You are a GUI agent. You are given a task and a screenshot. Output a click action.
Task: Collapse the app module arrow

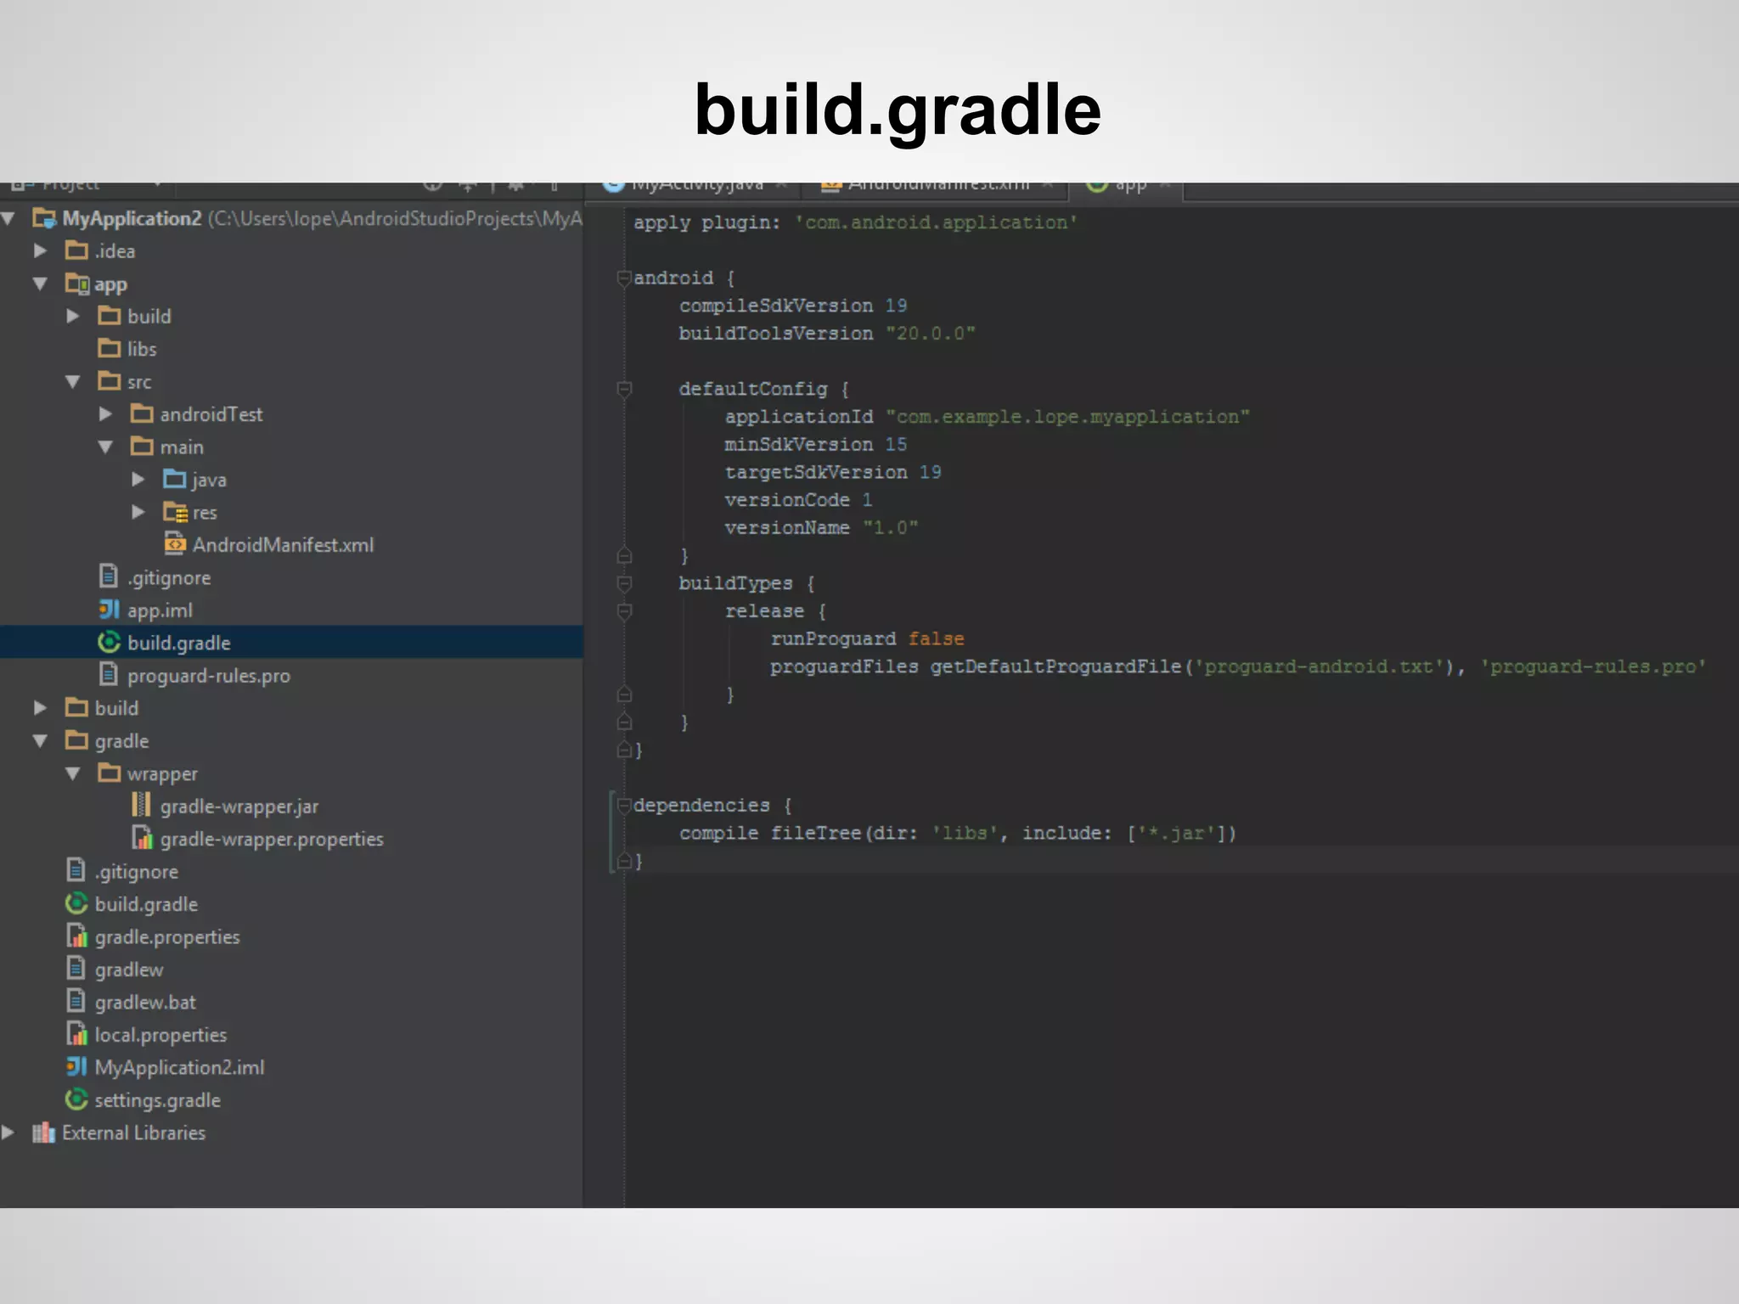(x=40, y=284)
